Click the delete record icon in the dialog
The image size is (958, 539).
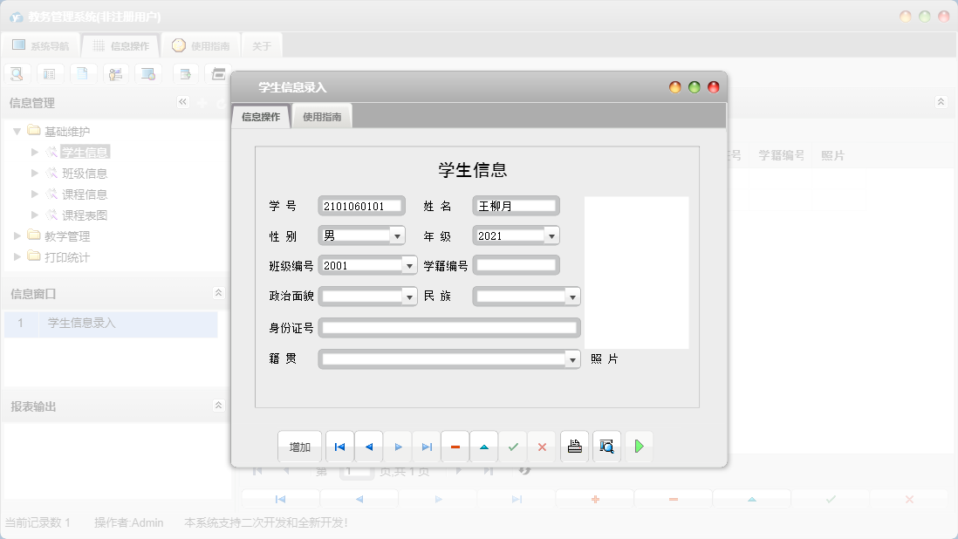(455, 446)
